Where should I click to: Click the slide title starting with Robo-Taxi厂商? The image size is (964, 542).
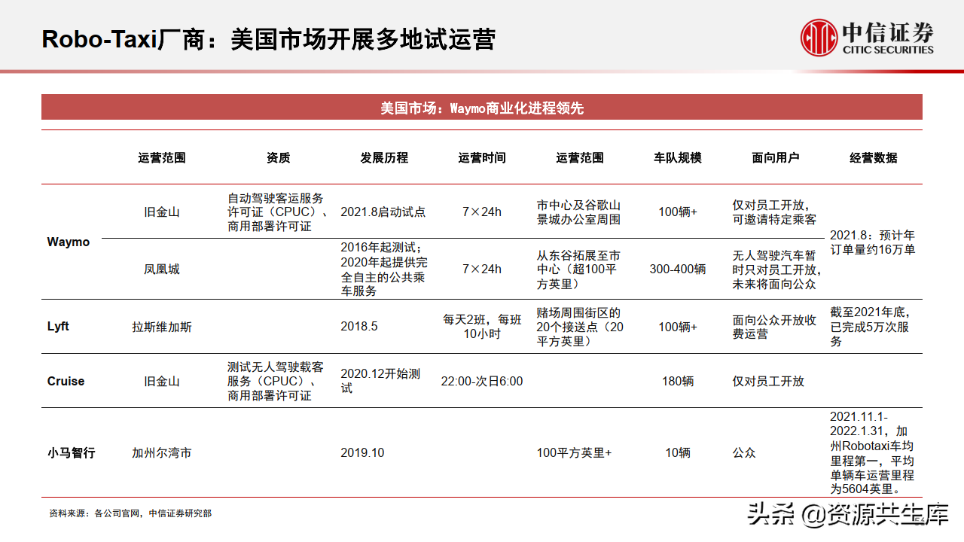point(269,39)
